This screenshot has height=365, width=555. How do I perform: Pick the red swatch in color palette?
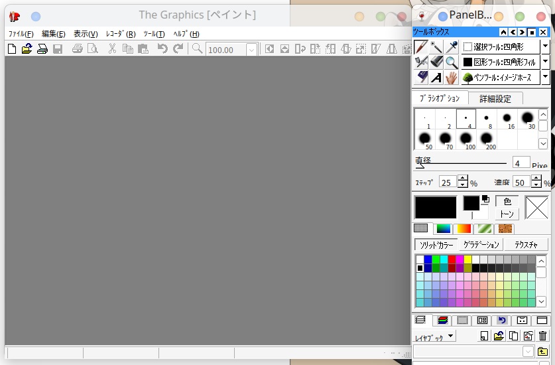tap(452, 259)
